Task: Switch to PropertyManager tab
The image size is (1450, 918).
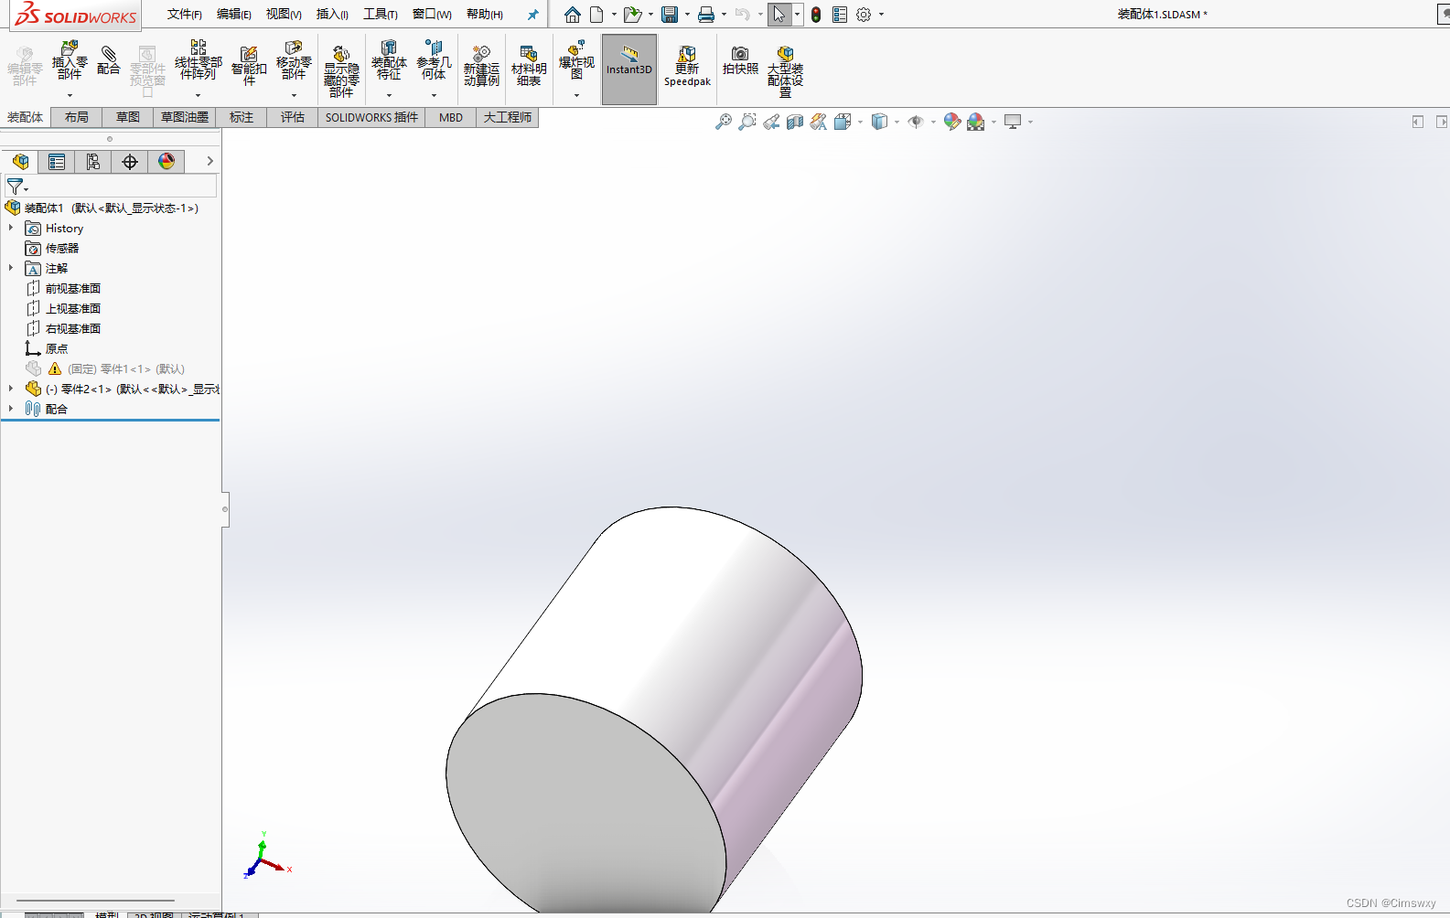Action: (57, 162)
